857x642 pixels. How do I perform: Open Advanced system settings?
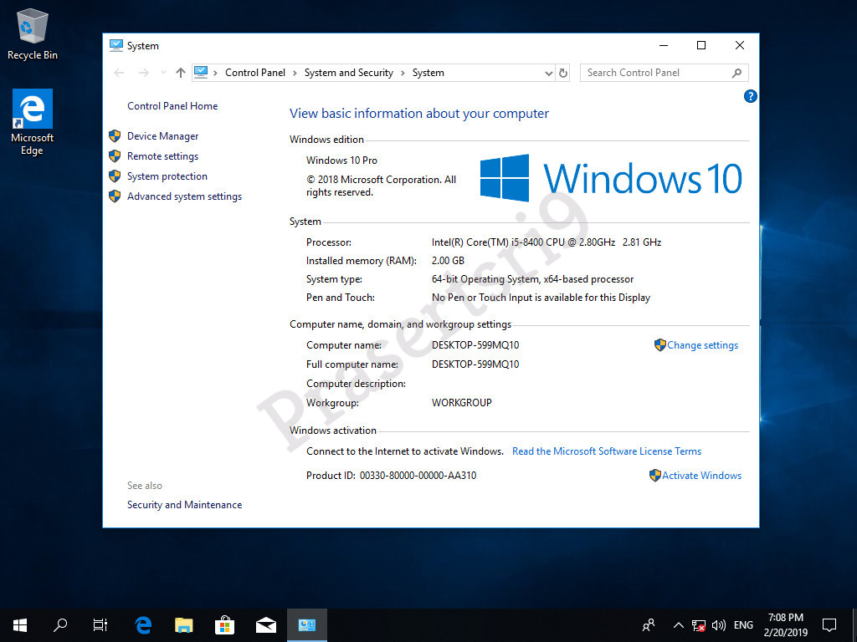[184, 196]
